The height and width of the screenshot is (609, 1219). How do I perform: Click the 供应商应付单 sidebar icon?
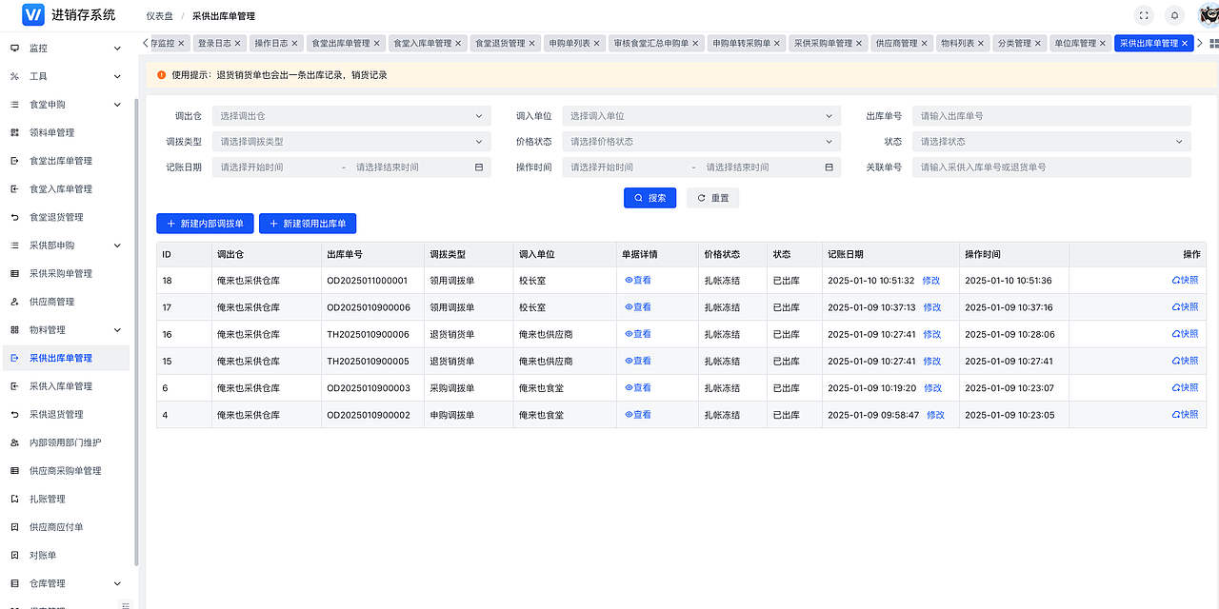(13, 526)
